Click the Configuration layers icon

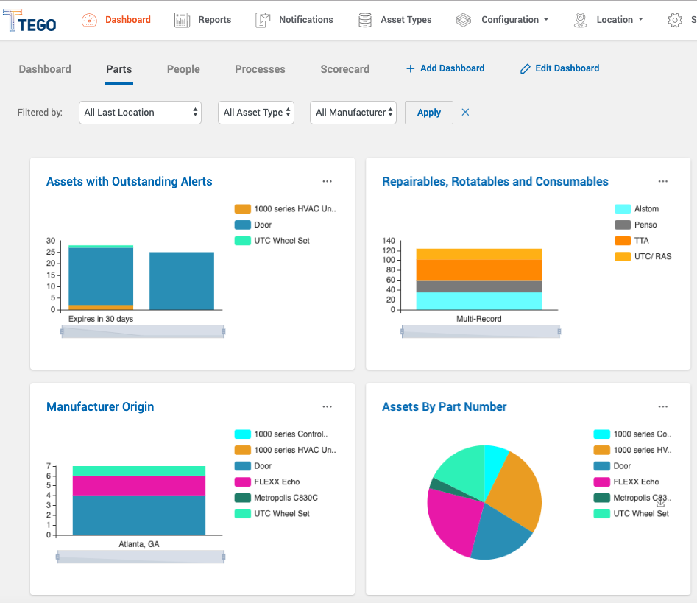(463, 20)
